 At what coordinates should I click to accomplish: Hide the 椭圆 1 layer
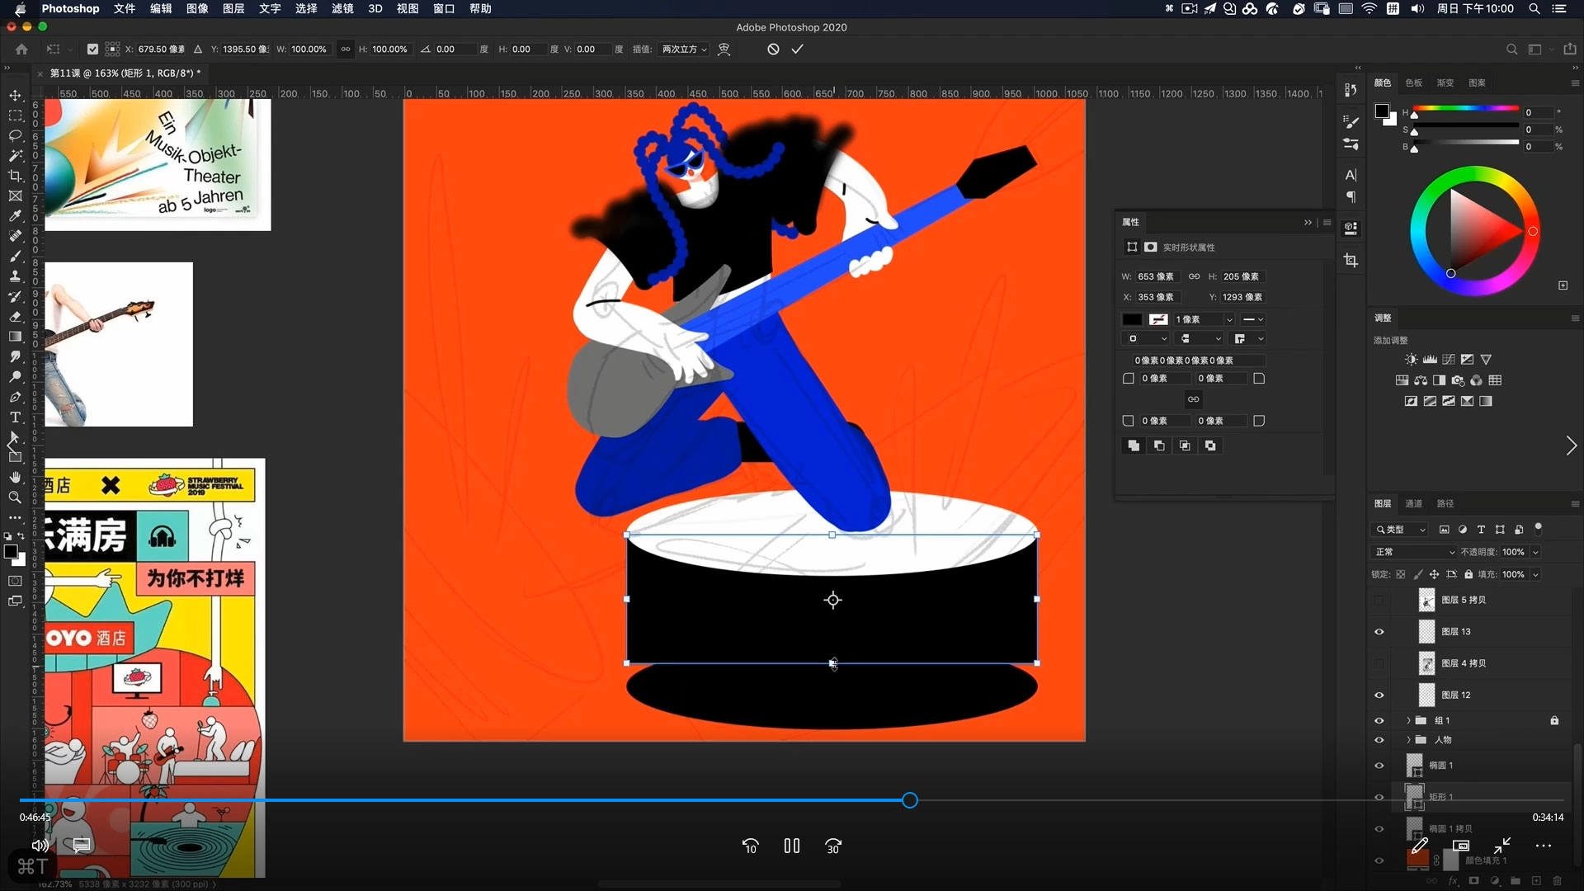(1379, 766)
